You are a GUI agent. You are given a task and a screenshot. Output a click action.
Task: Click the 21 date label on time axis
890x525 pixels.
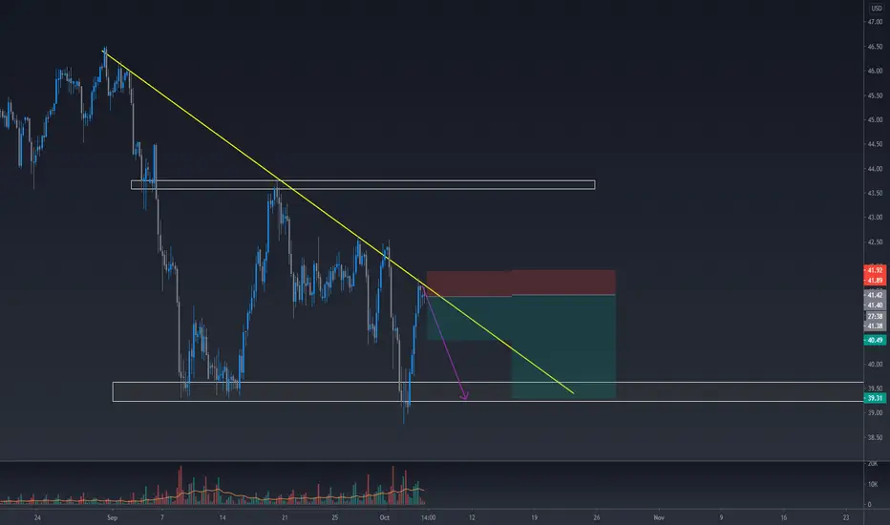click(x=285, y=517)
